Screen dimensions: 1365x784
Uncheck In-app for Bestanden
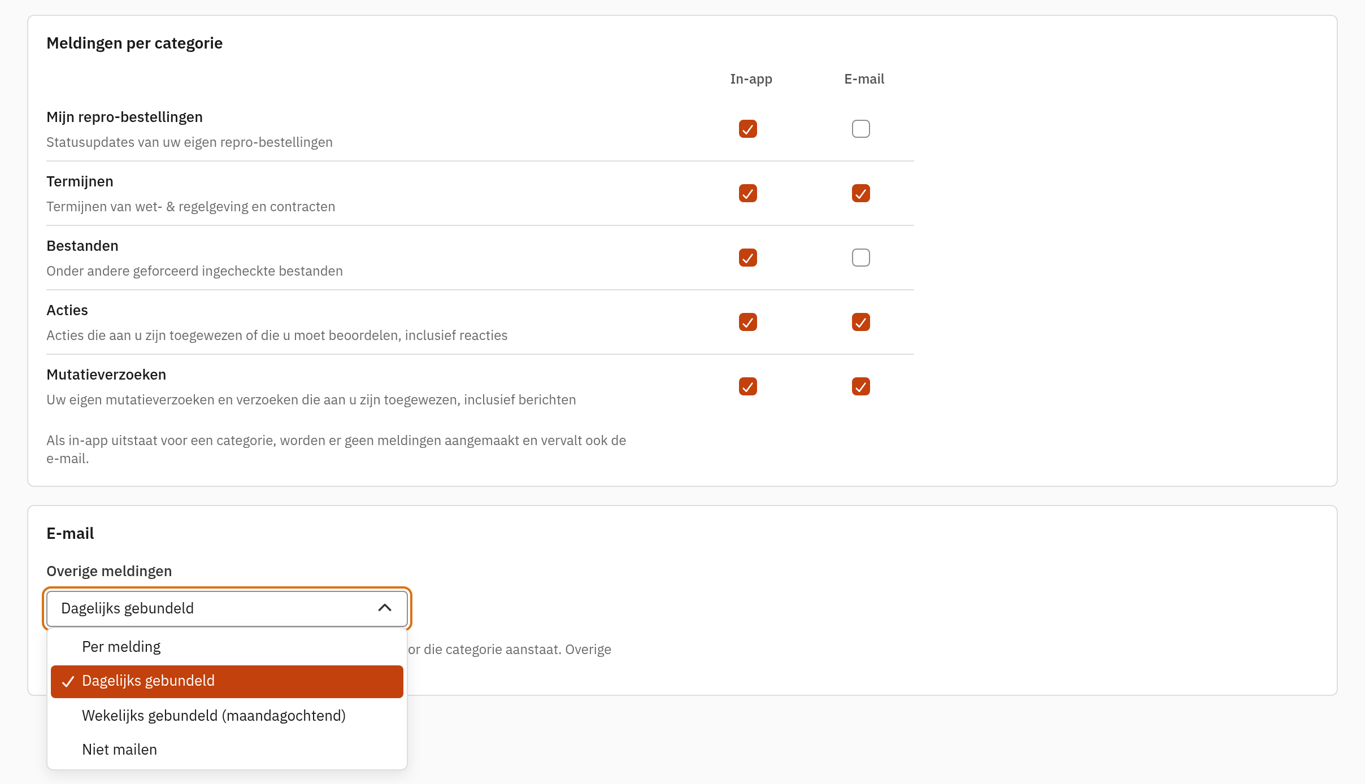coord(747,258)
